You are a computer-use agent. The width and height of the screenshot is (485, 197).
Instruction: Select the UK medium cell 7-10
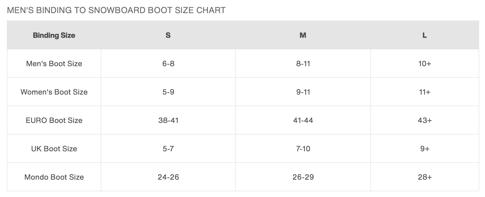303,149
